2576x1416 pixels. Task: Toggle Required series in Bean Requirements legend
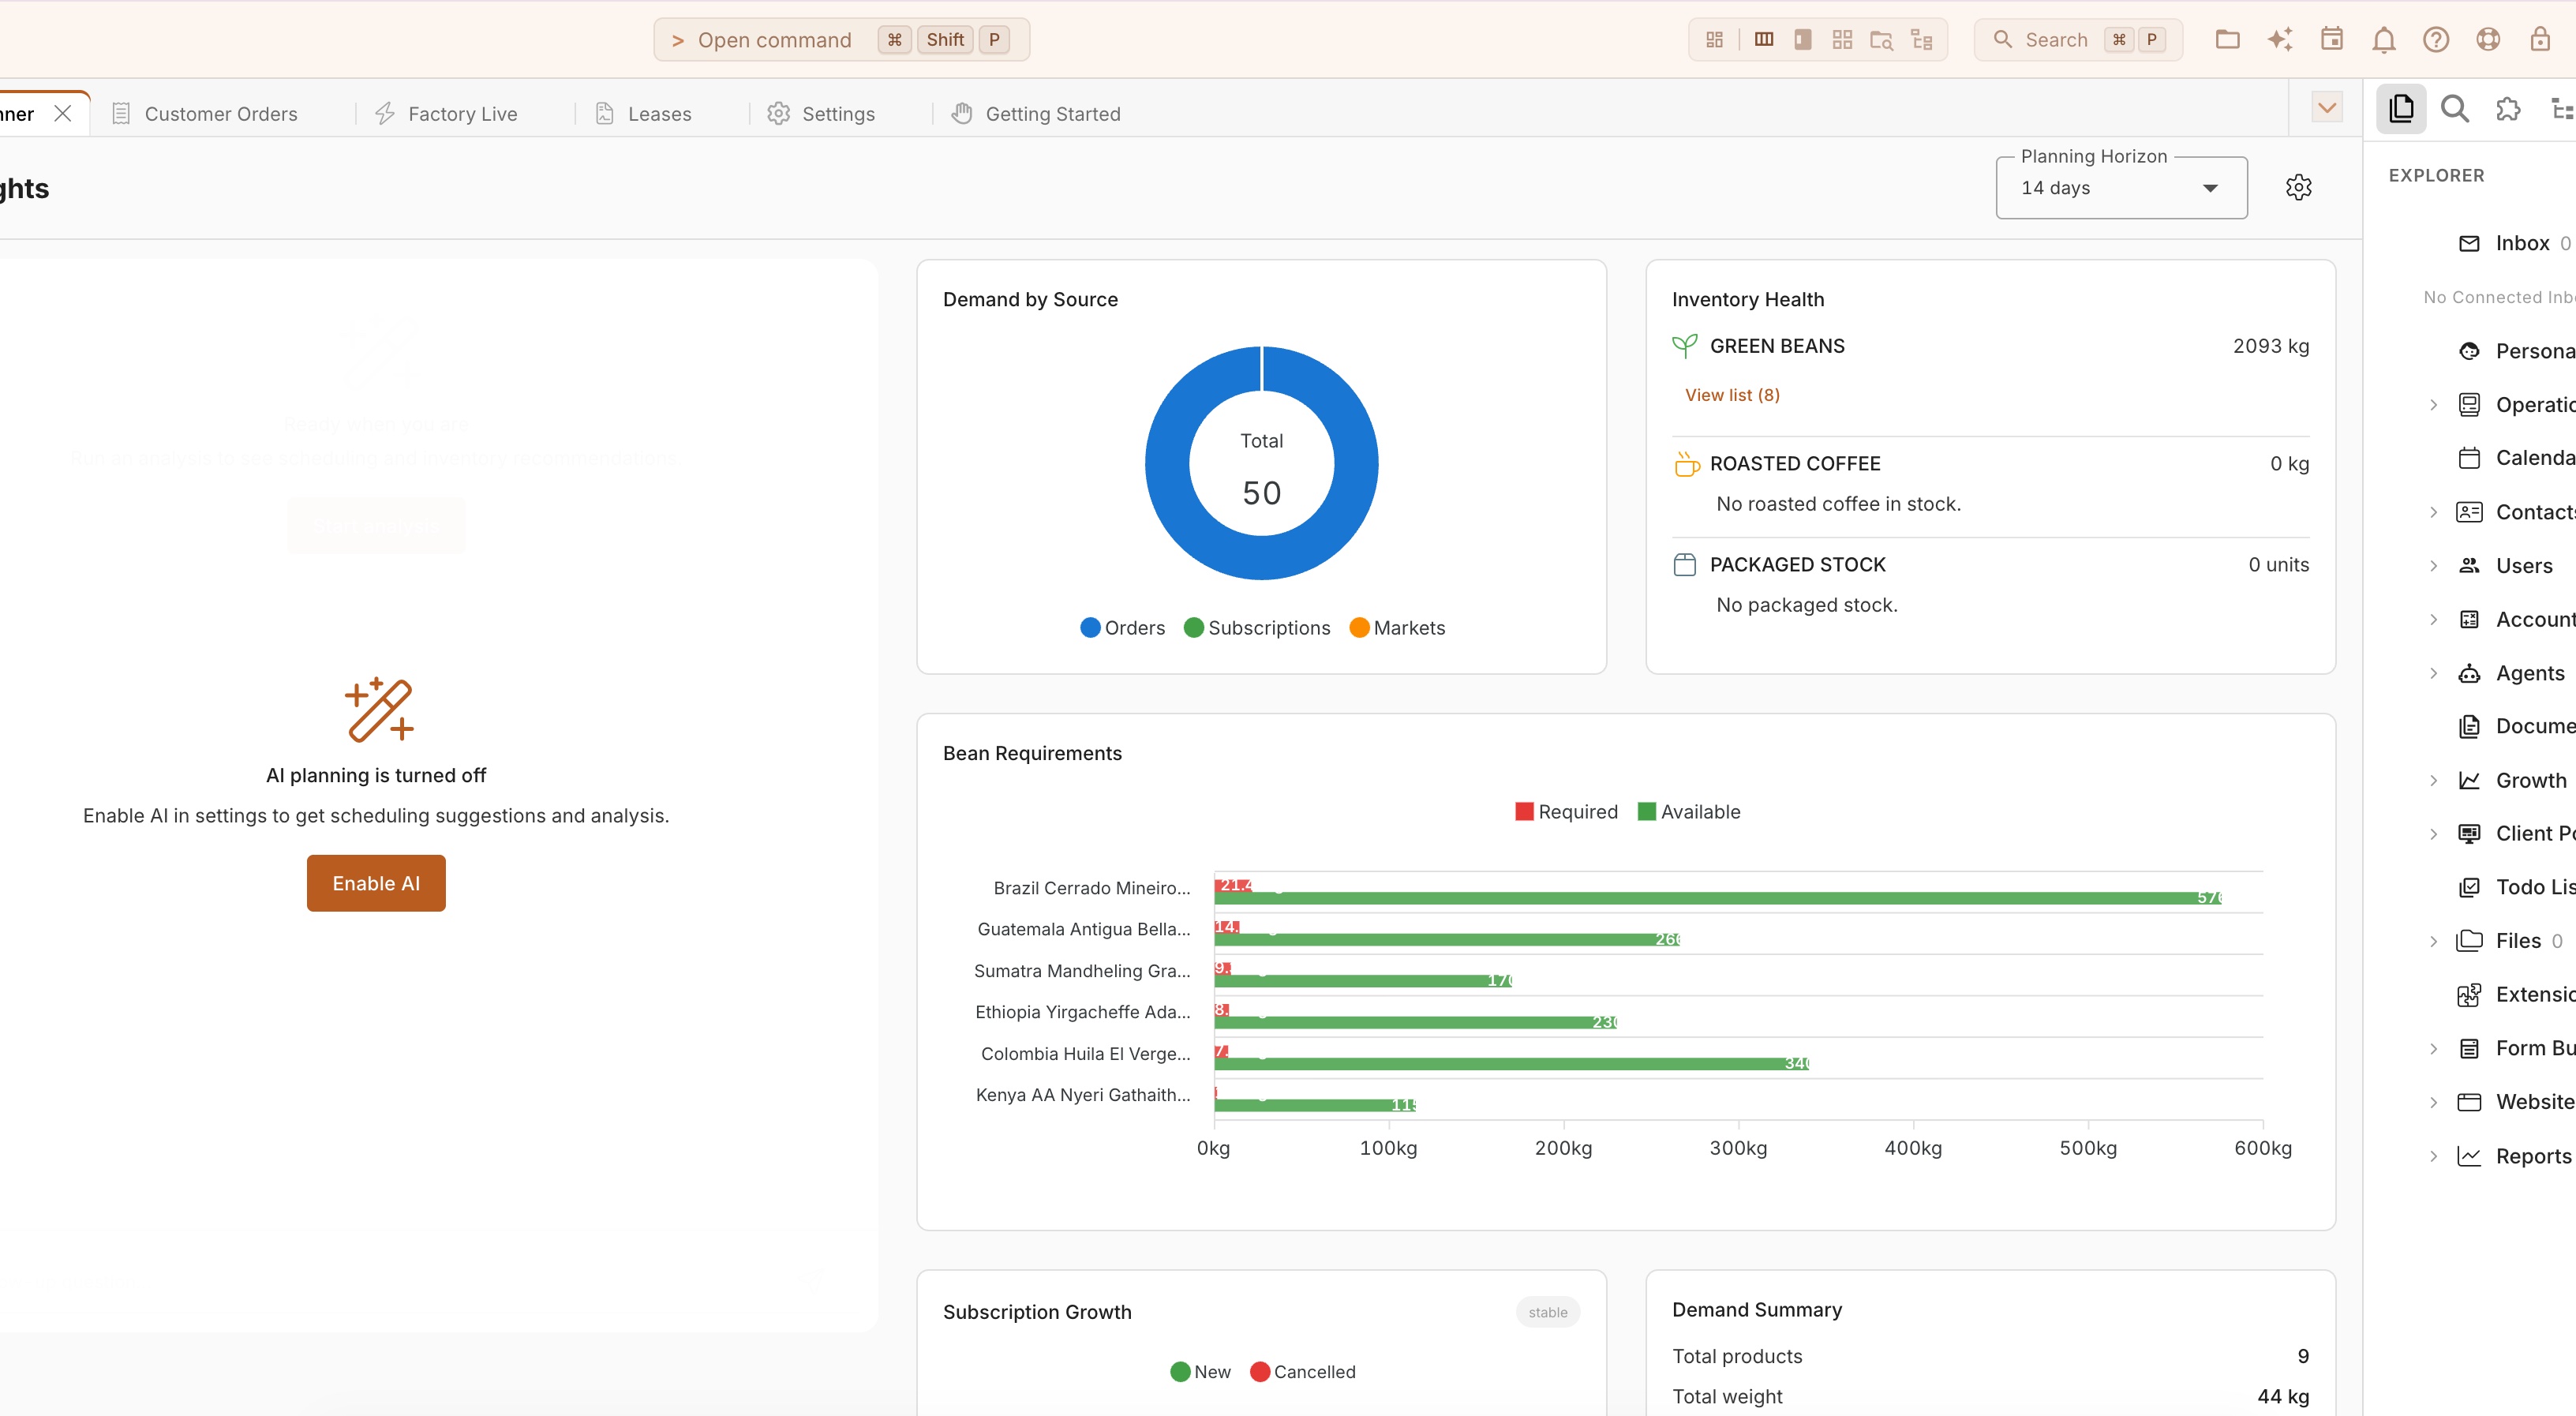pos(1566,812)
